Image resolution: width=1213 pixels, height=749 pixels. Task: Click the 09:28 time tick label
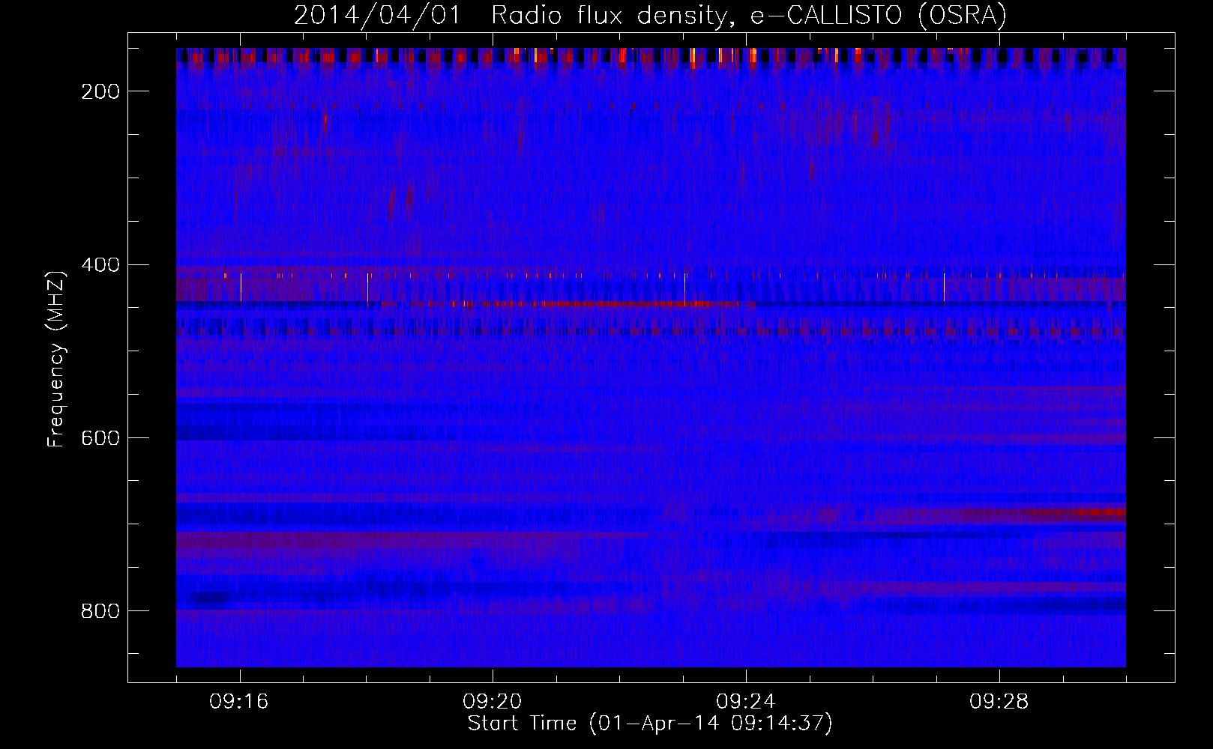tap(999, 701)
